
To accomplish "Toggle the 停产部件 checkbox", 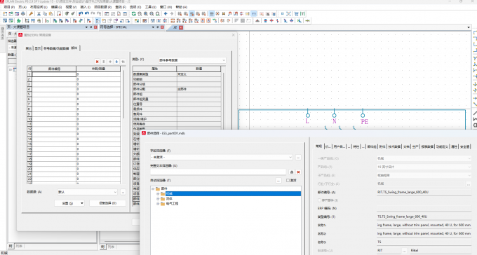I will (319, 200).
